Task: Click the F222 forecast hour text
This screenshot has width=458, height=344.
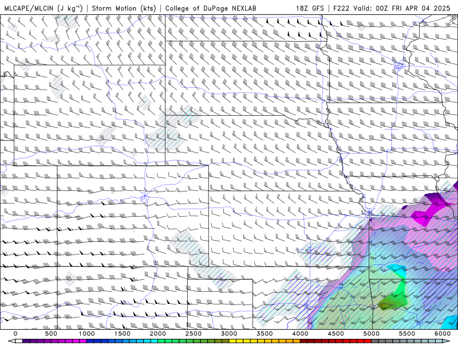Action: [x=341, y=8]
